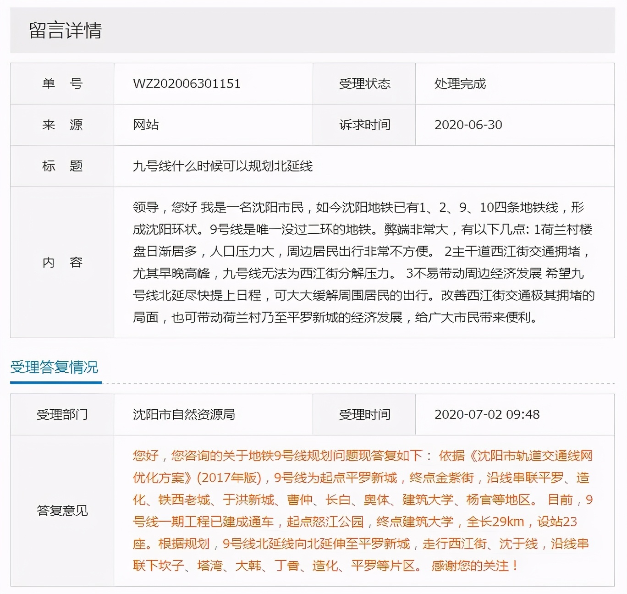Click the 标题 label cell
627x594 pixels.
pyautogui.click(x=61, y=166)
